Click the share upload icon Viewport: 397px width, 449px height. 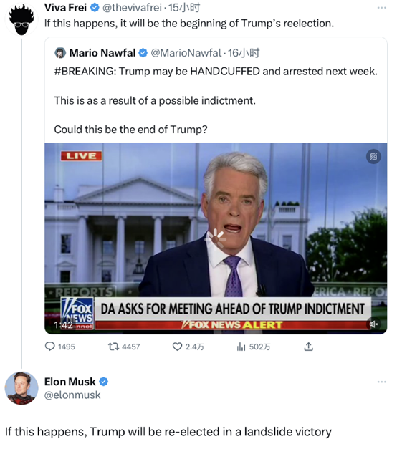coord(308,347)
